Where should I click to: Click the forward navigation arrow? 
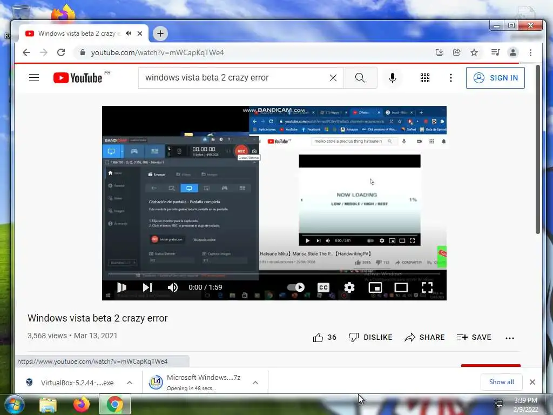click(x=43, y=52)
